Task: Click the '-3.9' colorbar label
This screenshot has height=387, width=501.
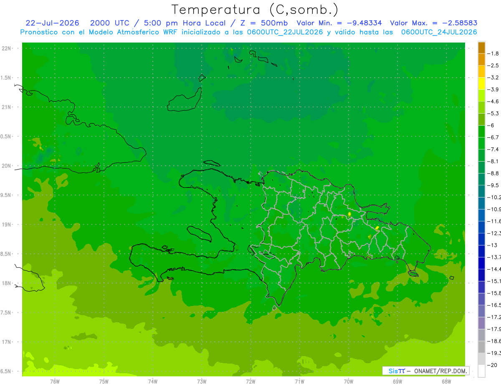Action: (493, 89)
